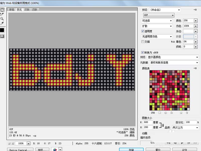
Task: Go to last animation frame button
Action: point(195,143)
